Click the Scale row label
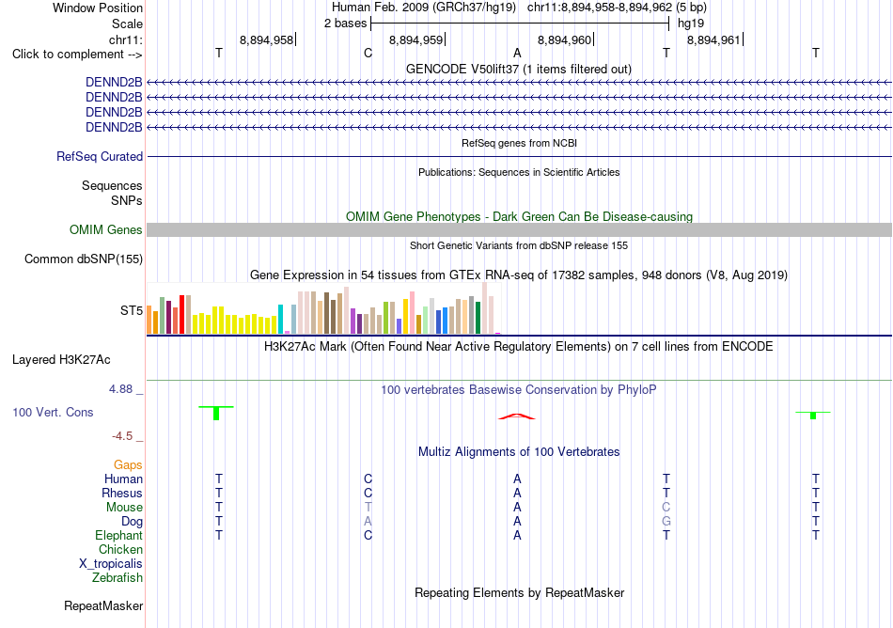Screen dimensions: 893x628 (128, 24)
